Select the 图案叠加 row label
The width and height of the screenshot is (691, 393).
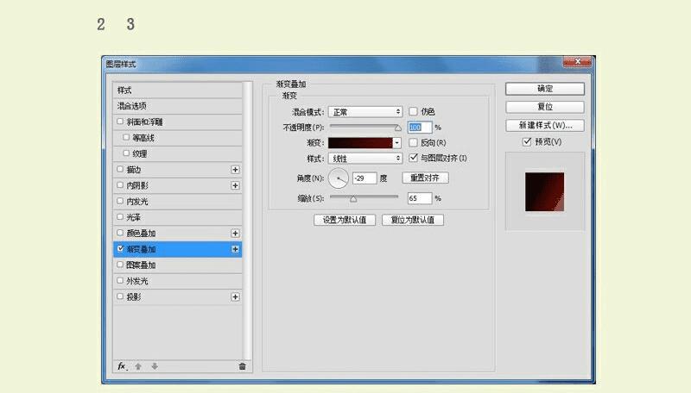click(141, 265)
